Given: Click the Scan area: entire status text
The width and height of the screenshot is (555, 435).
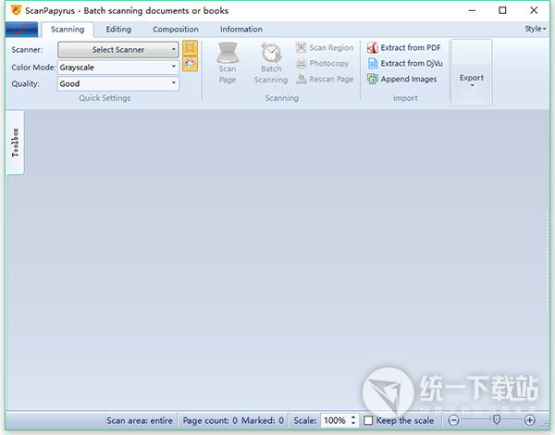Looking at the screenshot, I should pyautogui.click(x=140, y=420).
